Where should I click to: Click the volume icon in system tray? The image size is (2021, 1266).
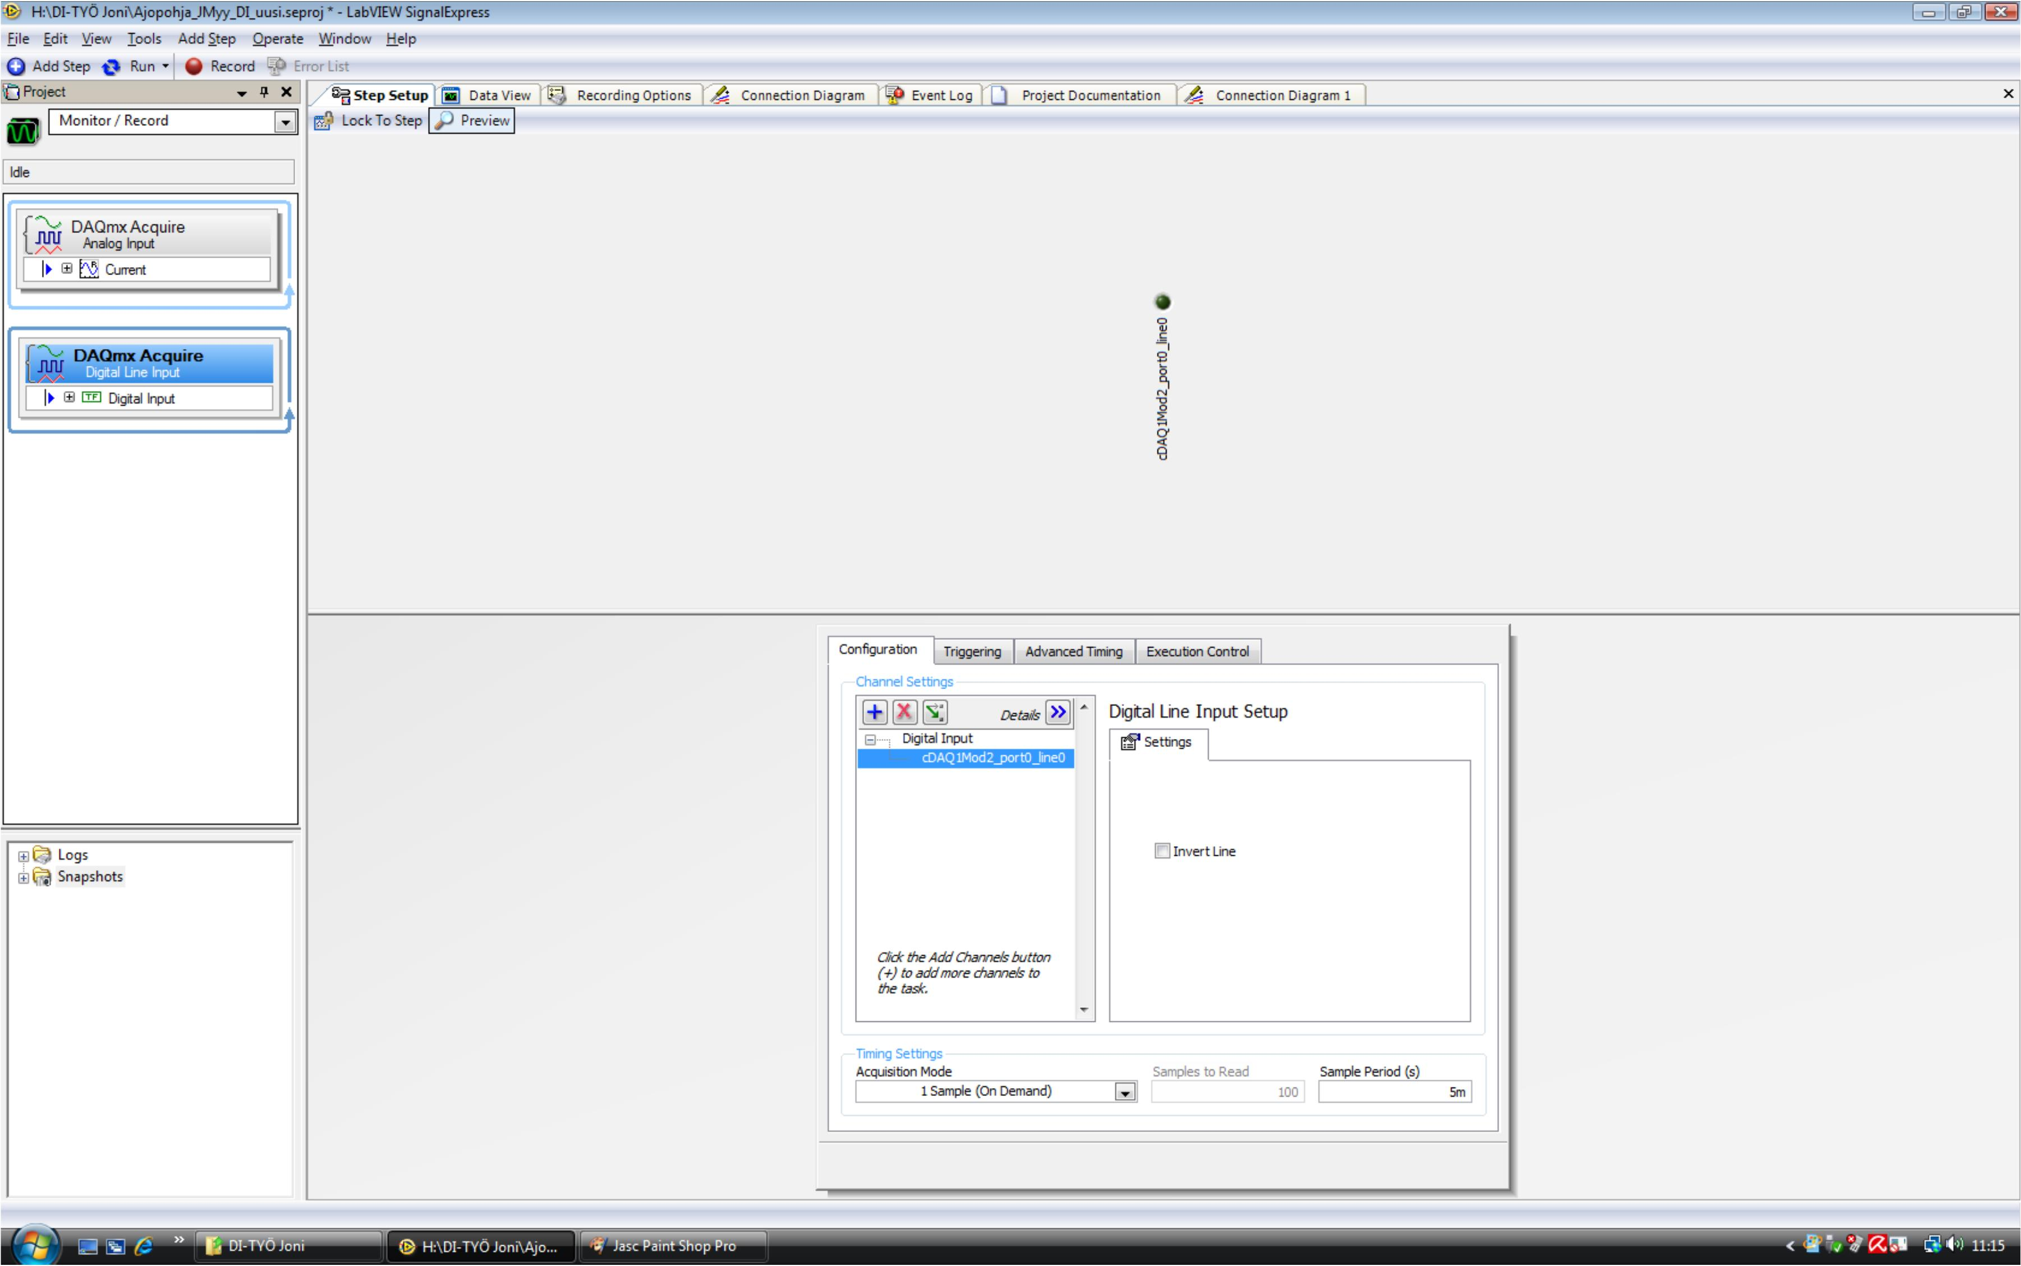coord(1954,1245)
